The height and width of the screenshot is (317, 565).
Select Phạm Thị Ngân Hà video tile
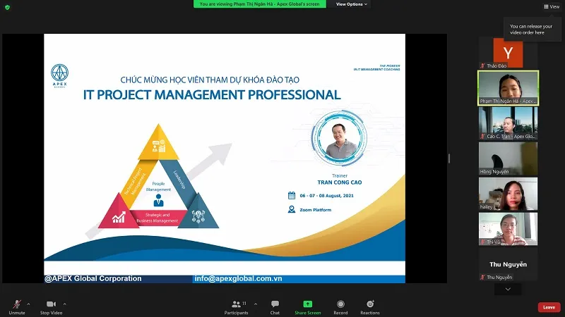508,88
